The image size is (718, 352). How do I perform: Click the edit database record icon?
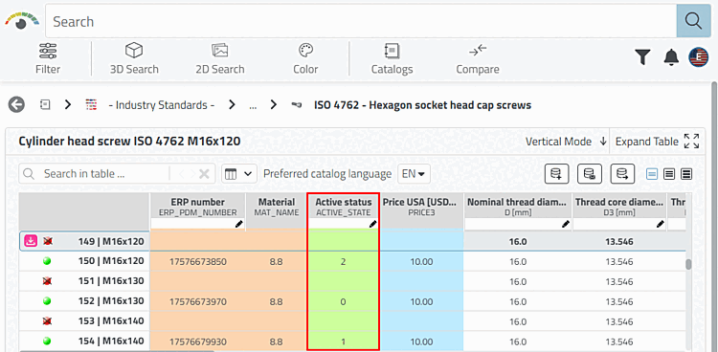click(x=590, y=174)
